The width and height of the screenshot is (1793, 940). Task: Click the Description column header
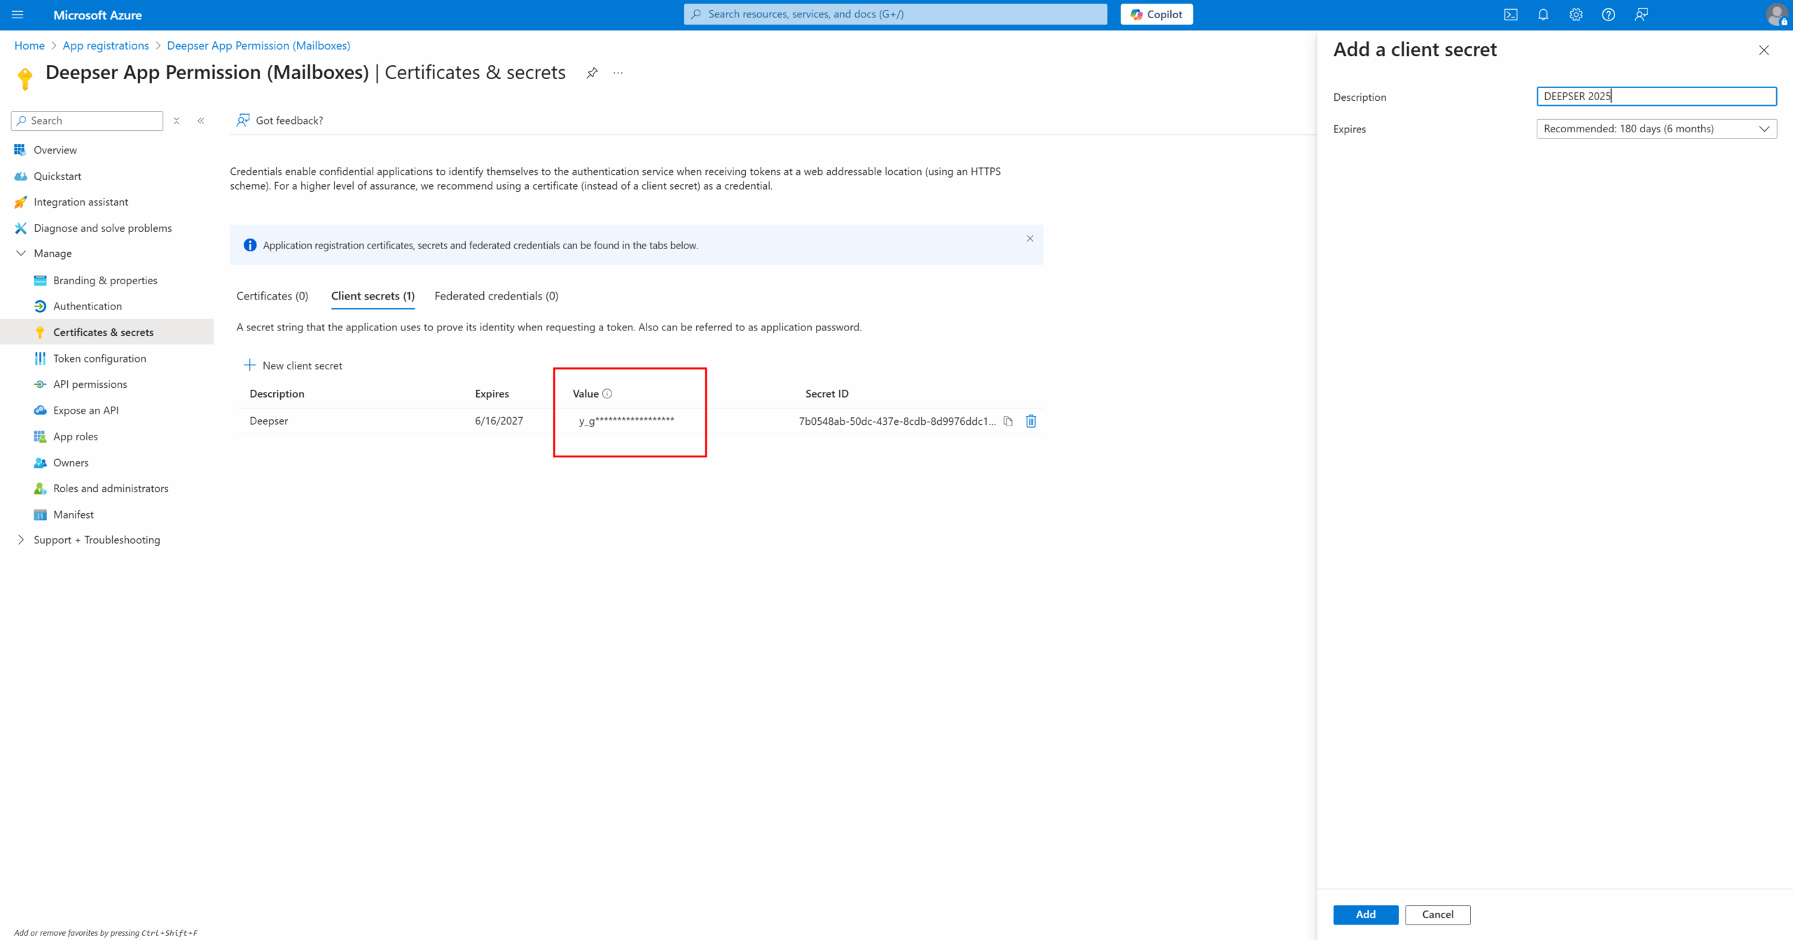tap(277, 393)
